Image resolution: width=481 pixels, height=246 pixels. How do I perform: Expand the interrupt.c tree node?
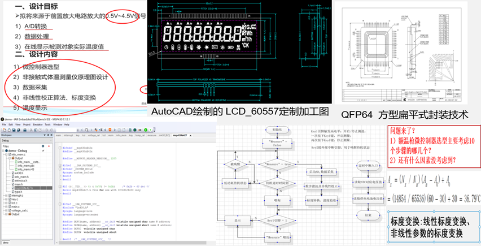[x=6, y=195]
